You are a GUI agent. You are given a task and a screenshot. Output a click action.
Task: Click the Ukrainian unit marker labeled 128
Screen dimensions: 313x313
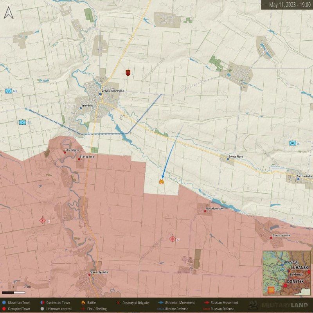pyautogui.click(x=9, y=91)
